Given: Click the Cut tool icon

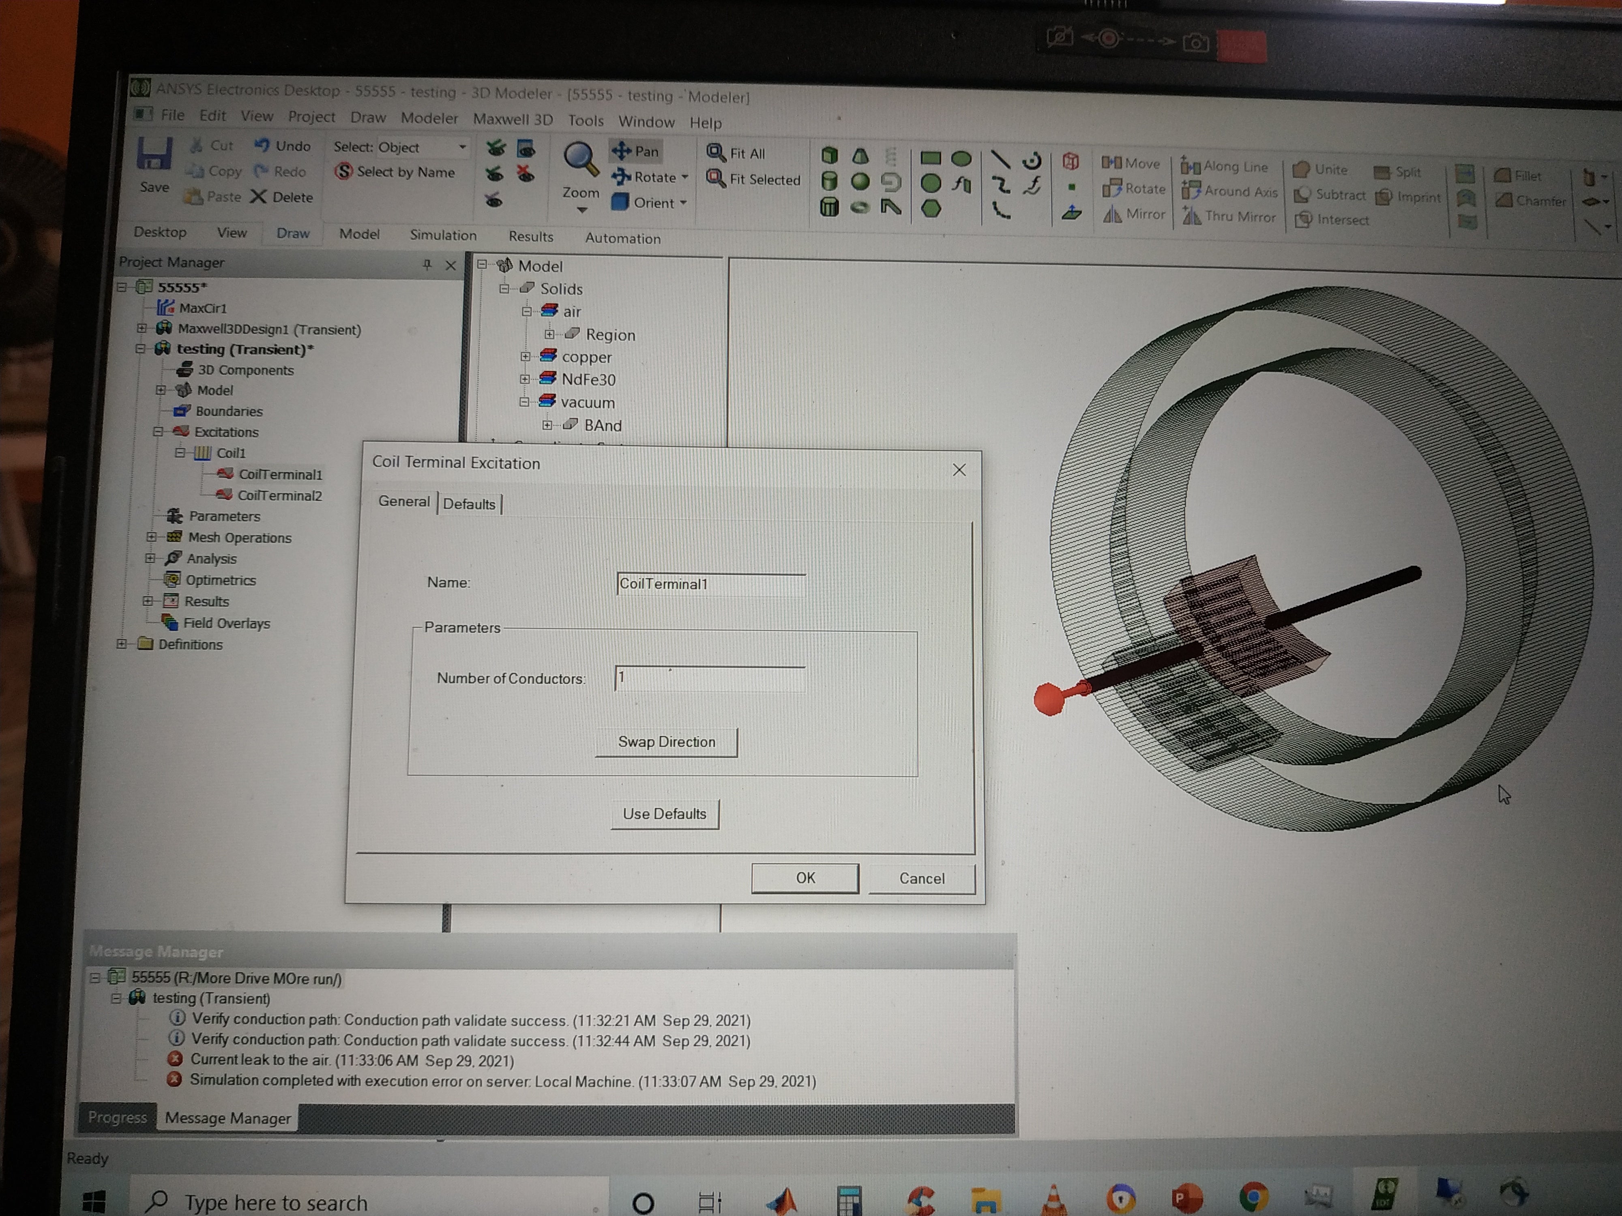Looking at the screenshot, I should [196, 145].
